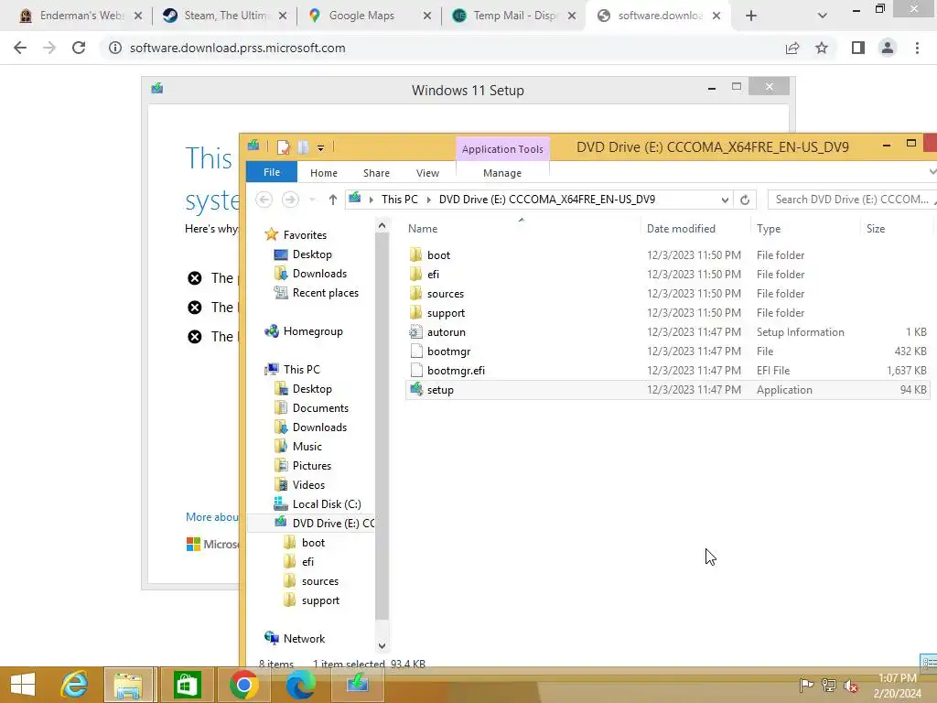Viewport: 937px width, 703px height.
Task: Open Windows Store from taskbar
Action: pyautogui.click(x=187, y=685)
